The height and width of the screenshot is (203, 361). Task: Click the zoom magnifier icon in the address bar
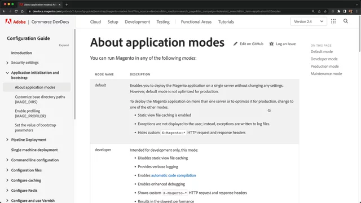tap(313, 11)
